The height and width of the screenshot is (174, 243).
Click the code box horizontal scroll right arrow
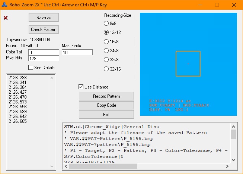tap(227, 166)
